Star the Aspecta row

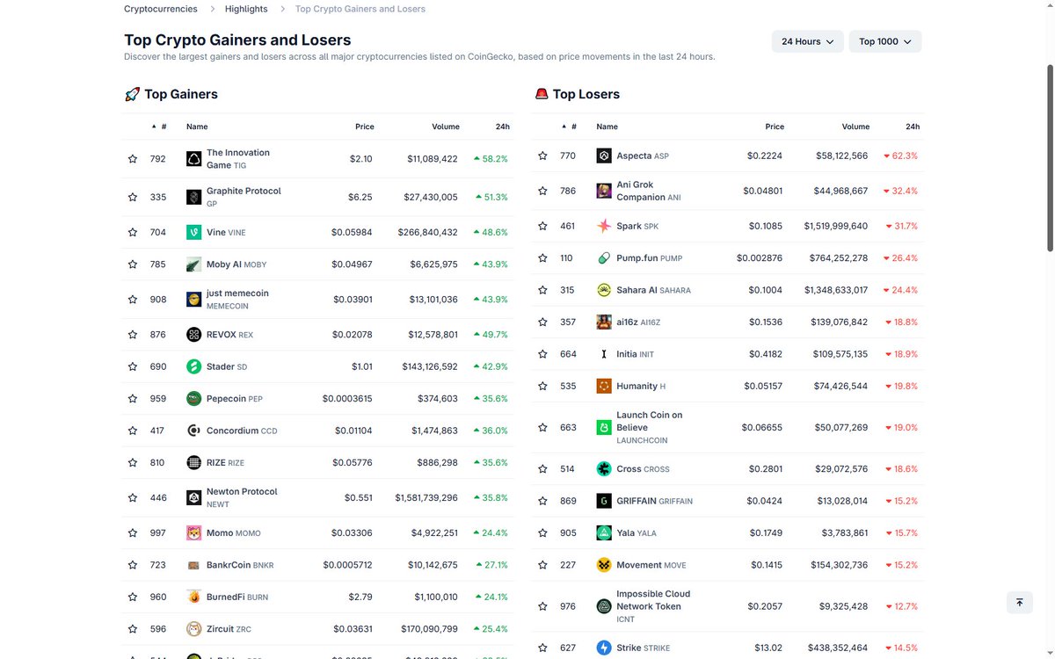click(542, 156)
